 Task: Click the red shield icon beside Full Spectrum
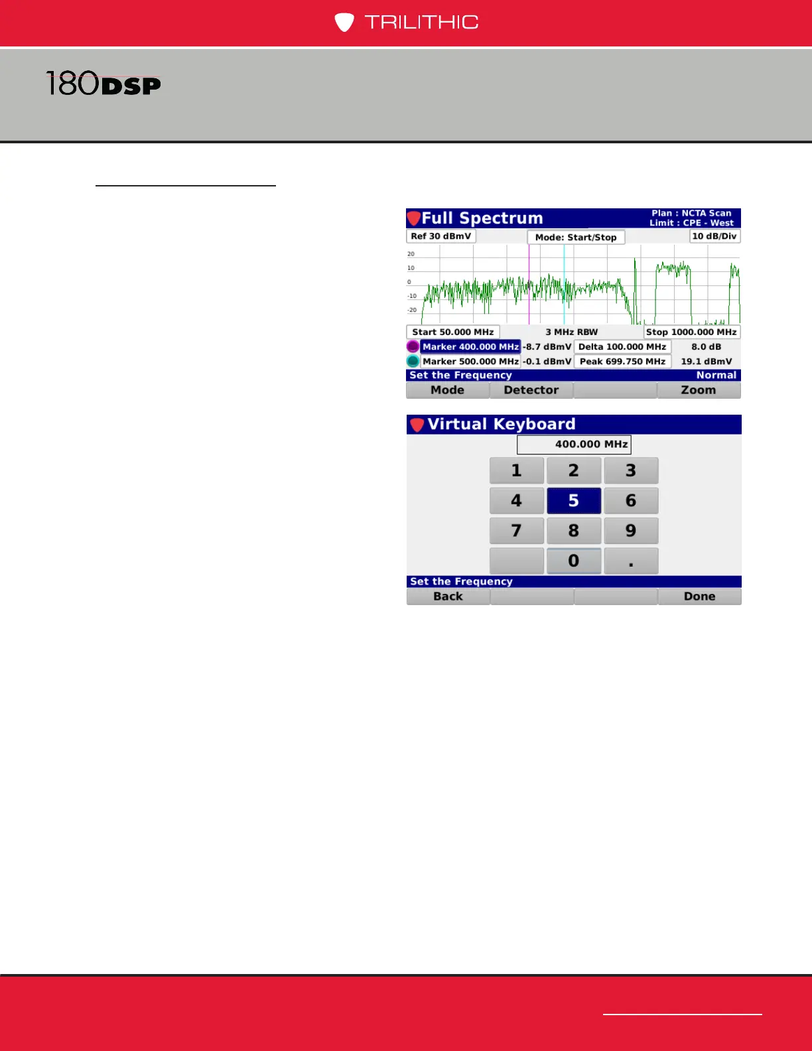coord(414,218)
